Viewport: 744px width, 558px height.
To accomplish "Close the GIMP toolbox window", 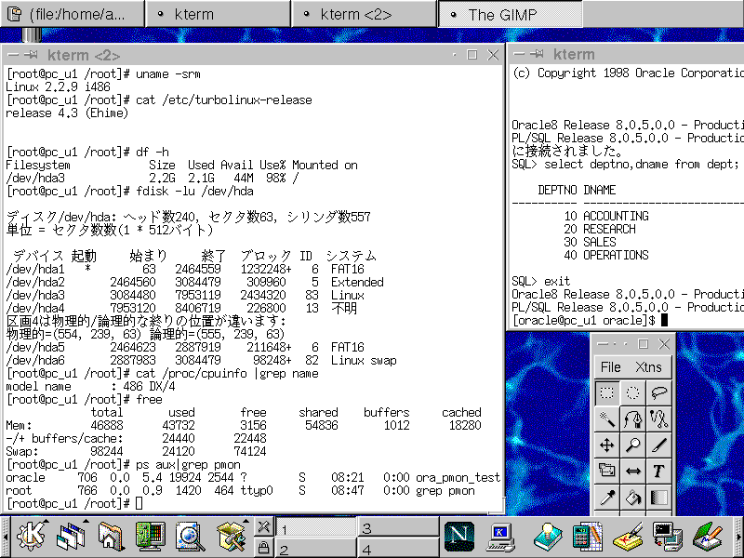I will pos(664,343).
